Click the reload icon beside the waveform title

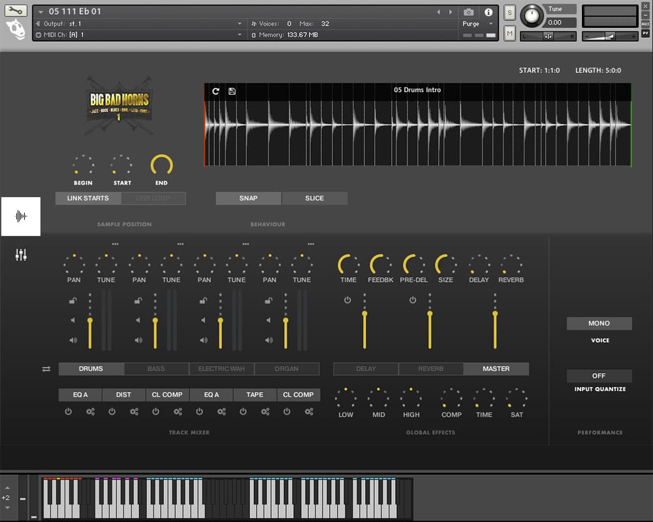point(216,91)
